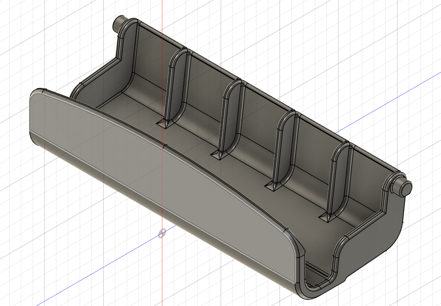Select the divider rib nearest the right hinge pin
Viewport: 441px width, 306px height.
338,182
